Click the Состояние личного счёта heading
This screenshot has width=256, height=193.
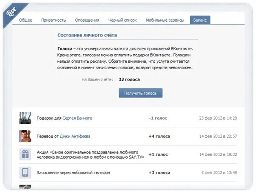pos(87,35)
